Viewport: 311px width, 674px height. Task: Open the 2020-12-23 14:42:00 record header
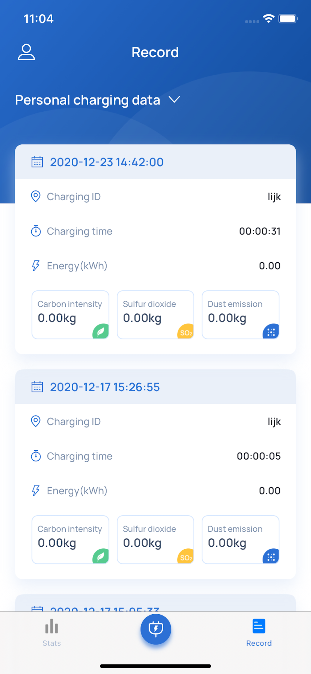(x=155, y=162)
